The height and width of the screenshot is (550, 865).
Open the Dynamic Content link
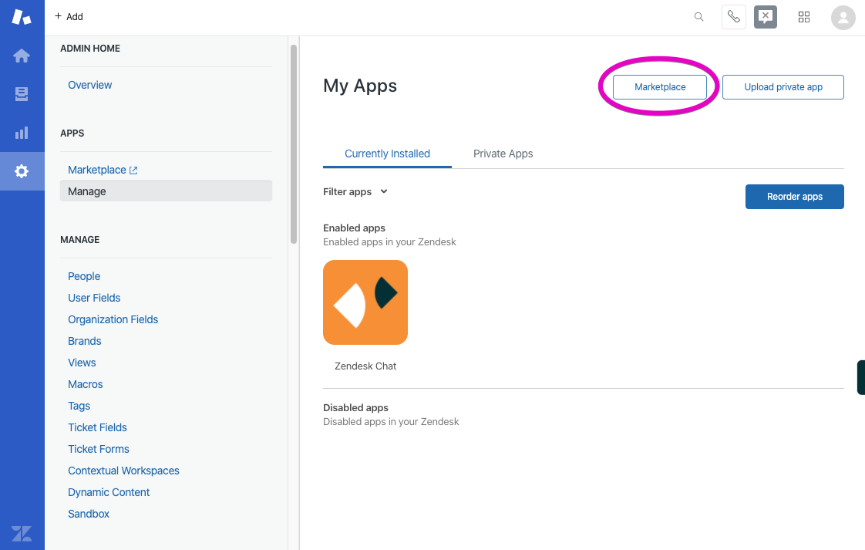coord(109,492)
